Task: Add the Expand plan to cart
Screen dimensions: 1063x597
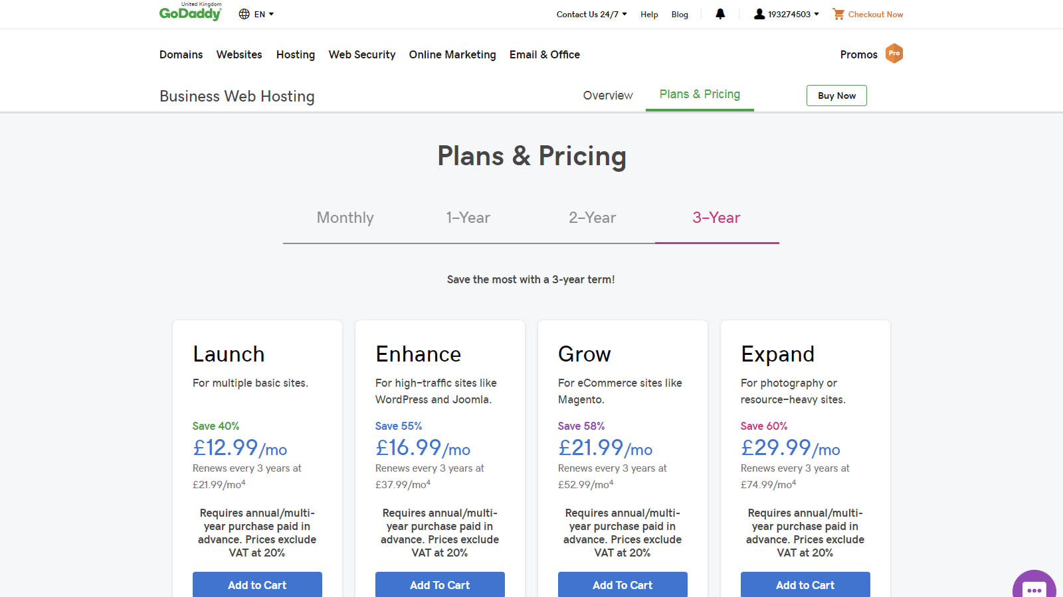Action: pos(805,584)
